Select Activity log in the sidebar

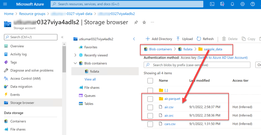(x=18, y=54)
